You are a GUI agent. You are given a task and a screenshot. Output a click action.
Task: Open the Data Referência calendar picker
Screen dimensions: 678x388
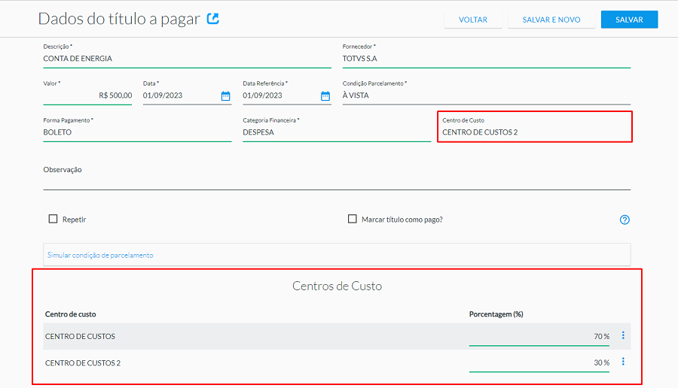point(325,95)
